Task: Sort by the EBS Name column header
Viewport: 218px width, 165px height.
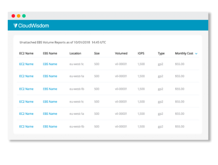Action: pos(50,53)
